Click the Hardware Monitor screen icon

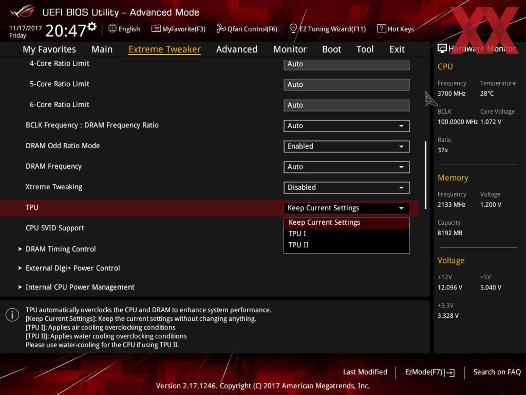click(442, 48)
